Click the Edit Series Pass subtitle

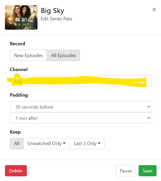(x=57, y=19)
